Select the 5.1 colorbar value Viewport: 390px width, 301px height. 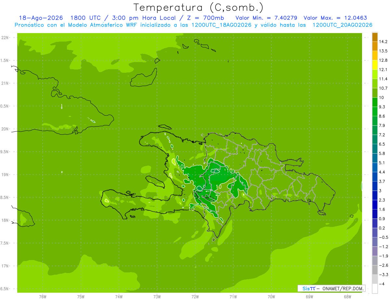(x=382, y=163)
